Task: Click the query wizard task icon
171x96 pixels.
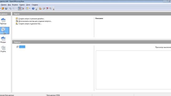Action: click(17, 21)
